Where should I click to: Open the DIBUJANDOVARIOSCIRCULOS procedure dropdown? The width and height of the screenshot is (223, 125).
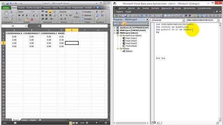click(218, 20)
